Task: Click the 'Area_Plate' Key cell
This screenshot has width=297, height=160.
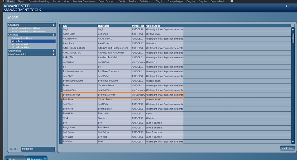Action: pos(80,43)
